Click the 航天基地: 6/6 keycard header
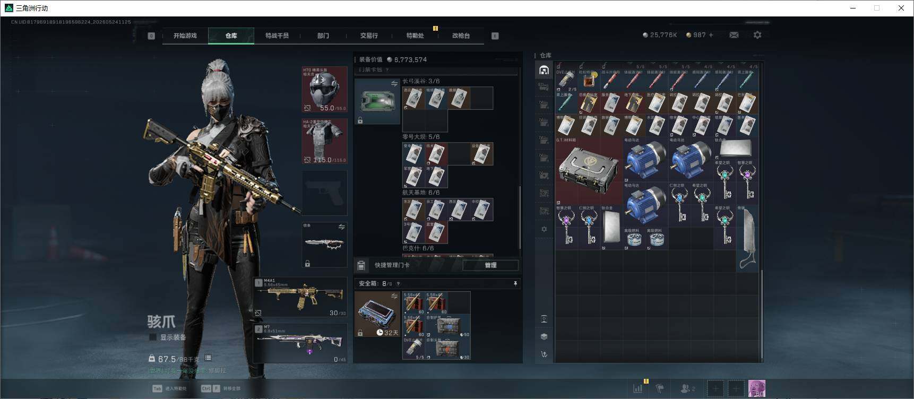914x399 pixels. click(x=421, y=193)
